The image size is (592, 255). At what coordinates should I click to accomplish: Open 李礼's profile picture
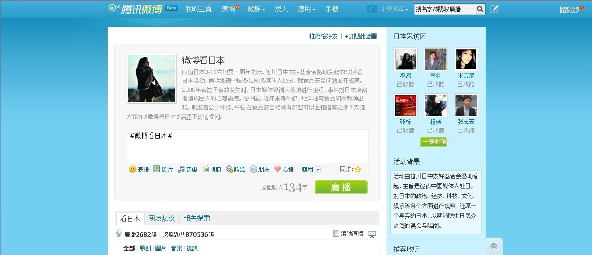436,59
